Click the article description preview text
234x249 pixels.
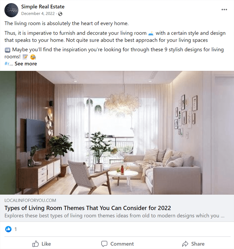114,216
